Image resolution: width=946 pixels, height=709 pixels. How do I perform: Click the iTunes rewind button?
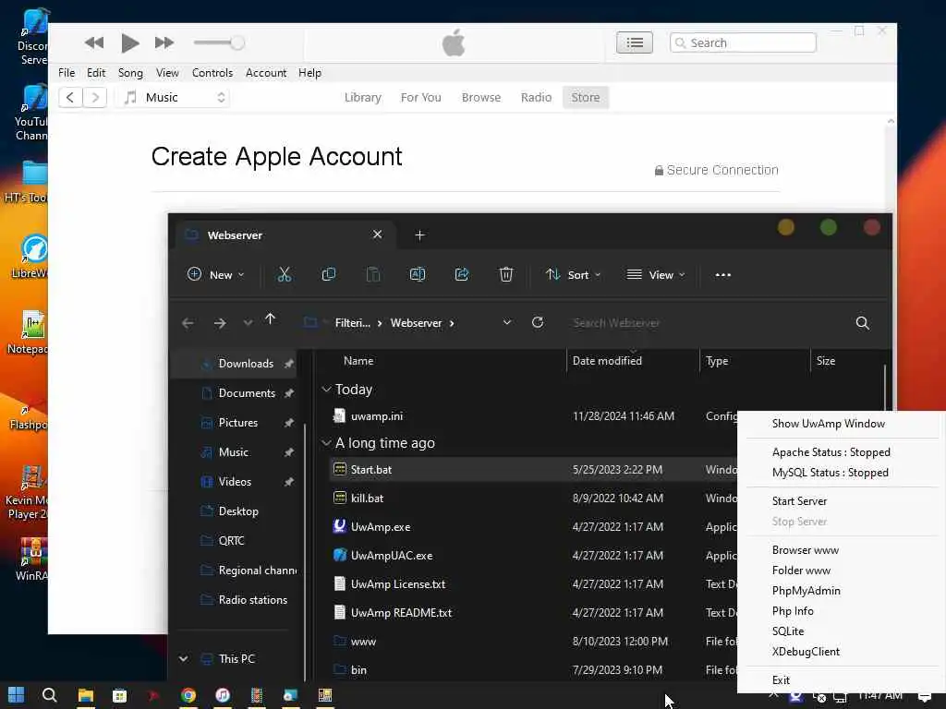tap(93, 42)
